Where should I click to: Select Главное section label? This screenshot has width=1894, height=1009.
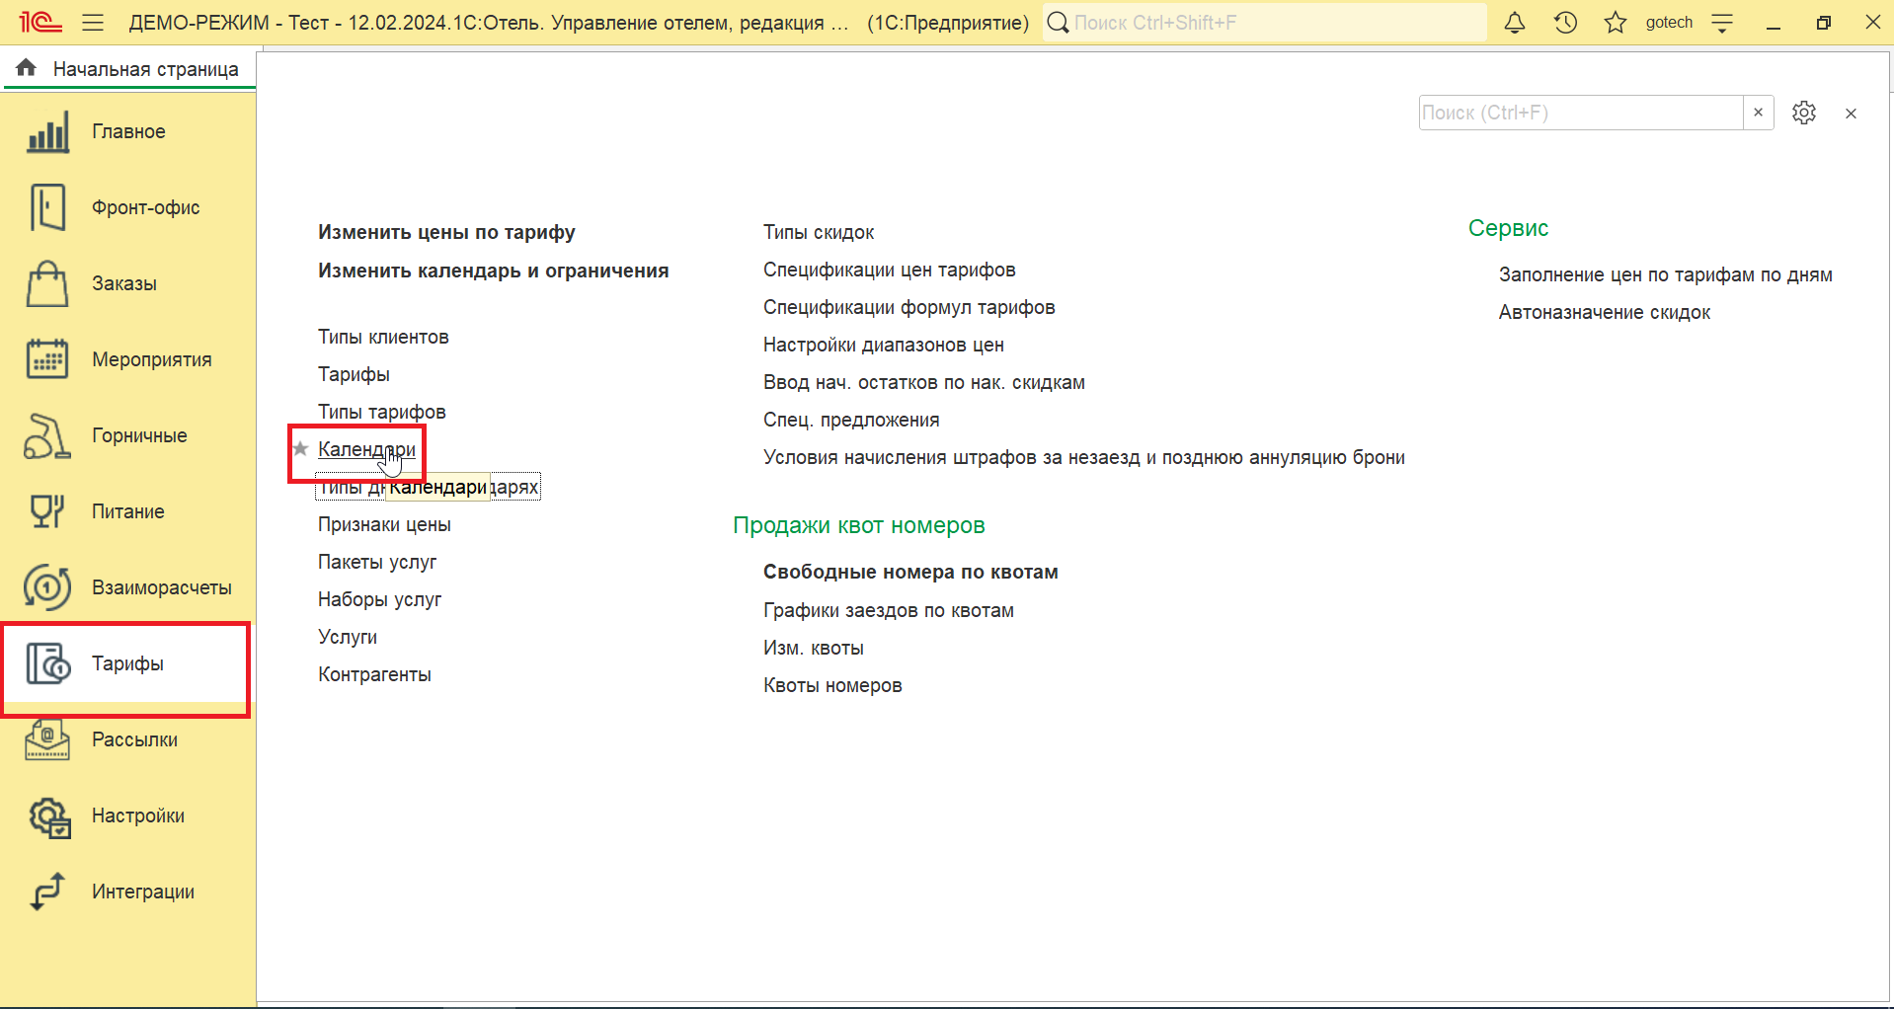[128, 131]
